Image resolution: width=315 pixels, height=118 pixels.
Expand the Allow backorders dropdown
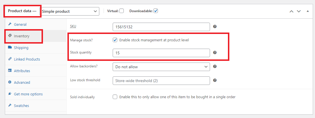[x=161, y=67]
